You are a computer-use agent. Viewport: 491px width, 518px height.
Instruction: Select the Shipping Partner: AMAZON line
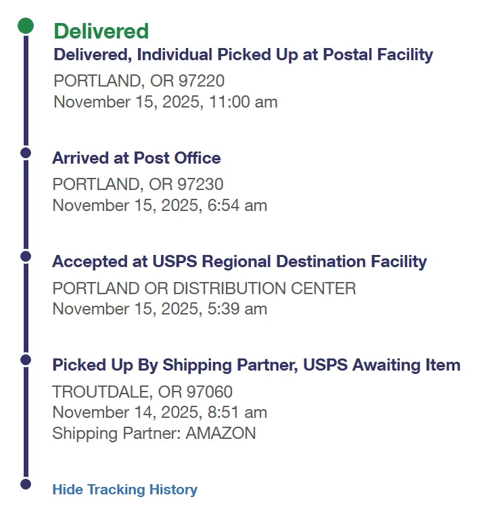pyautogui.click(x=154, y=433)
